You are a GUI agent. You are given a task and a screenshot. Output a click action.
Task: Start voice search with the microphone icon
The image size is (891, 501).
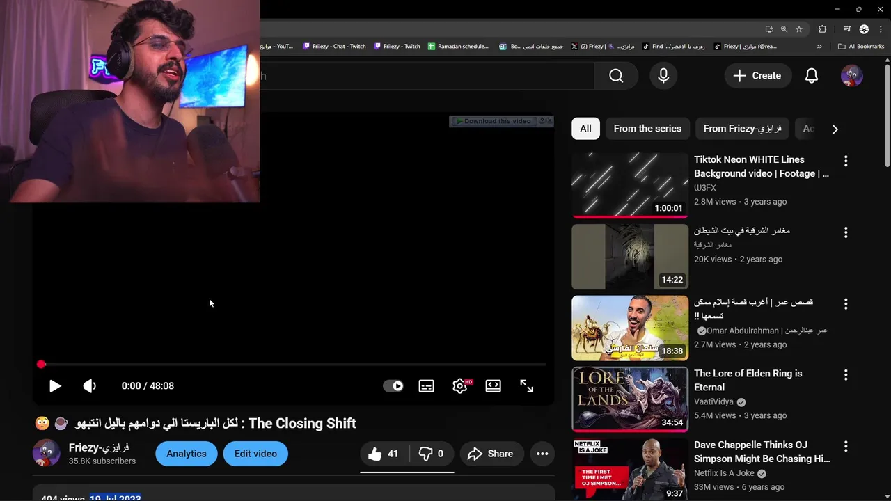[663, 76]
